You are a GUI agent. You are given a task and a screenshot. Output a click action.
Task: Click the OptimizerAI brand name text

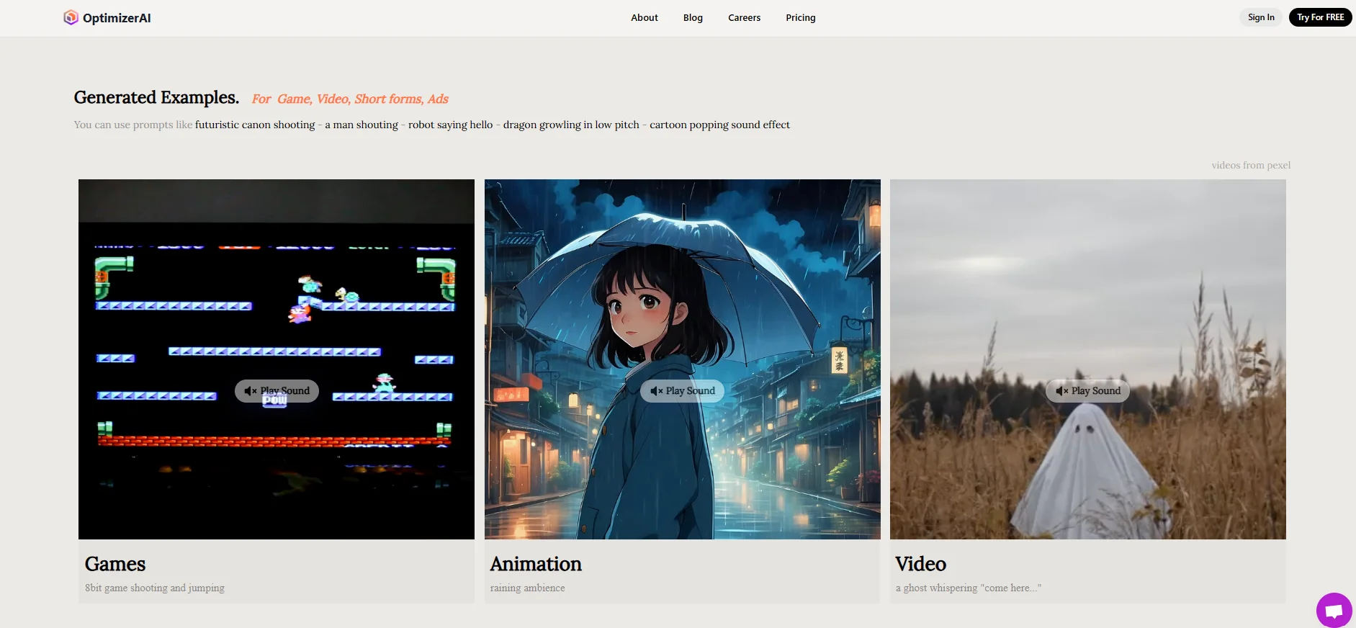coord(117,18)
